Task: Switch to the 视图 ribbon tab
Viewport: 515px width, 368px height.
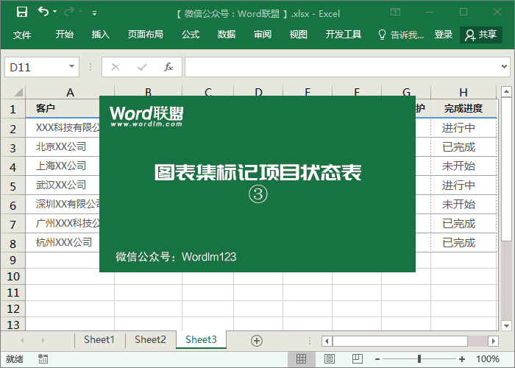Action: tap(298, 35)
